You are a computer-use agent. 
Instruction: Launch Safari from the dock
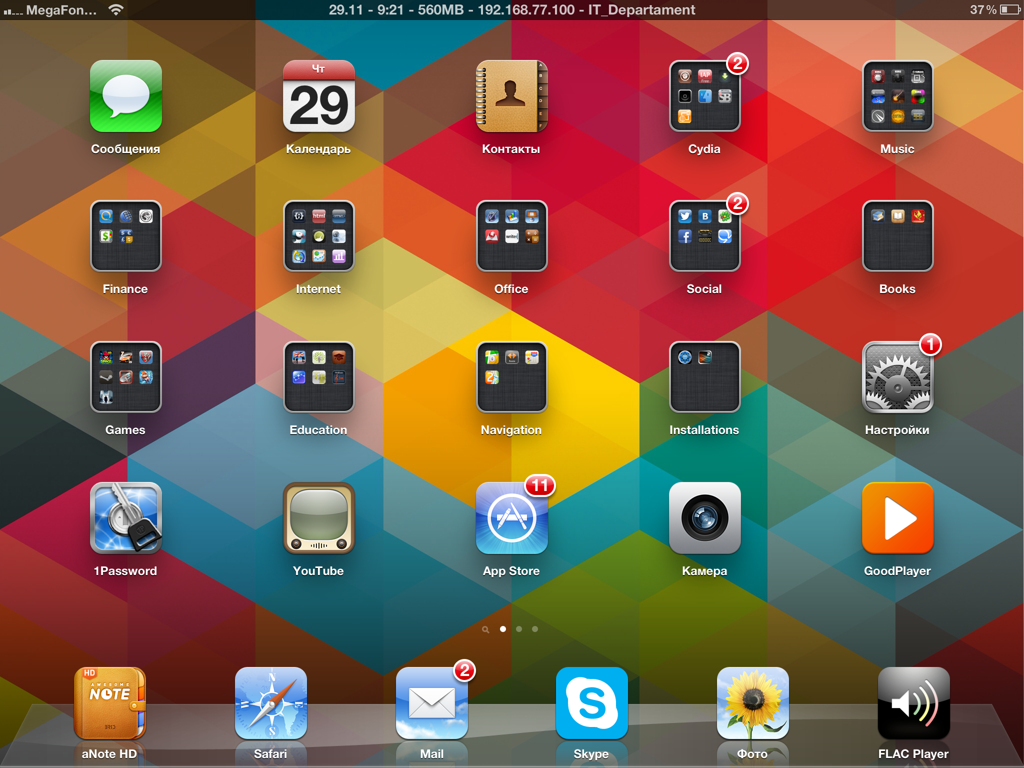coord(270,703)
